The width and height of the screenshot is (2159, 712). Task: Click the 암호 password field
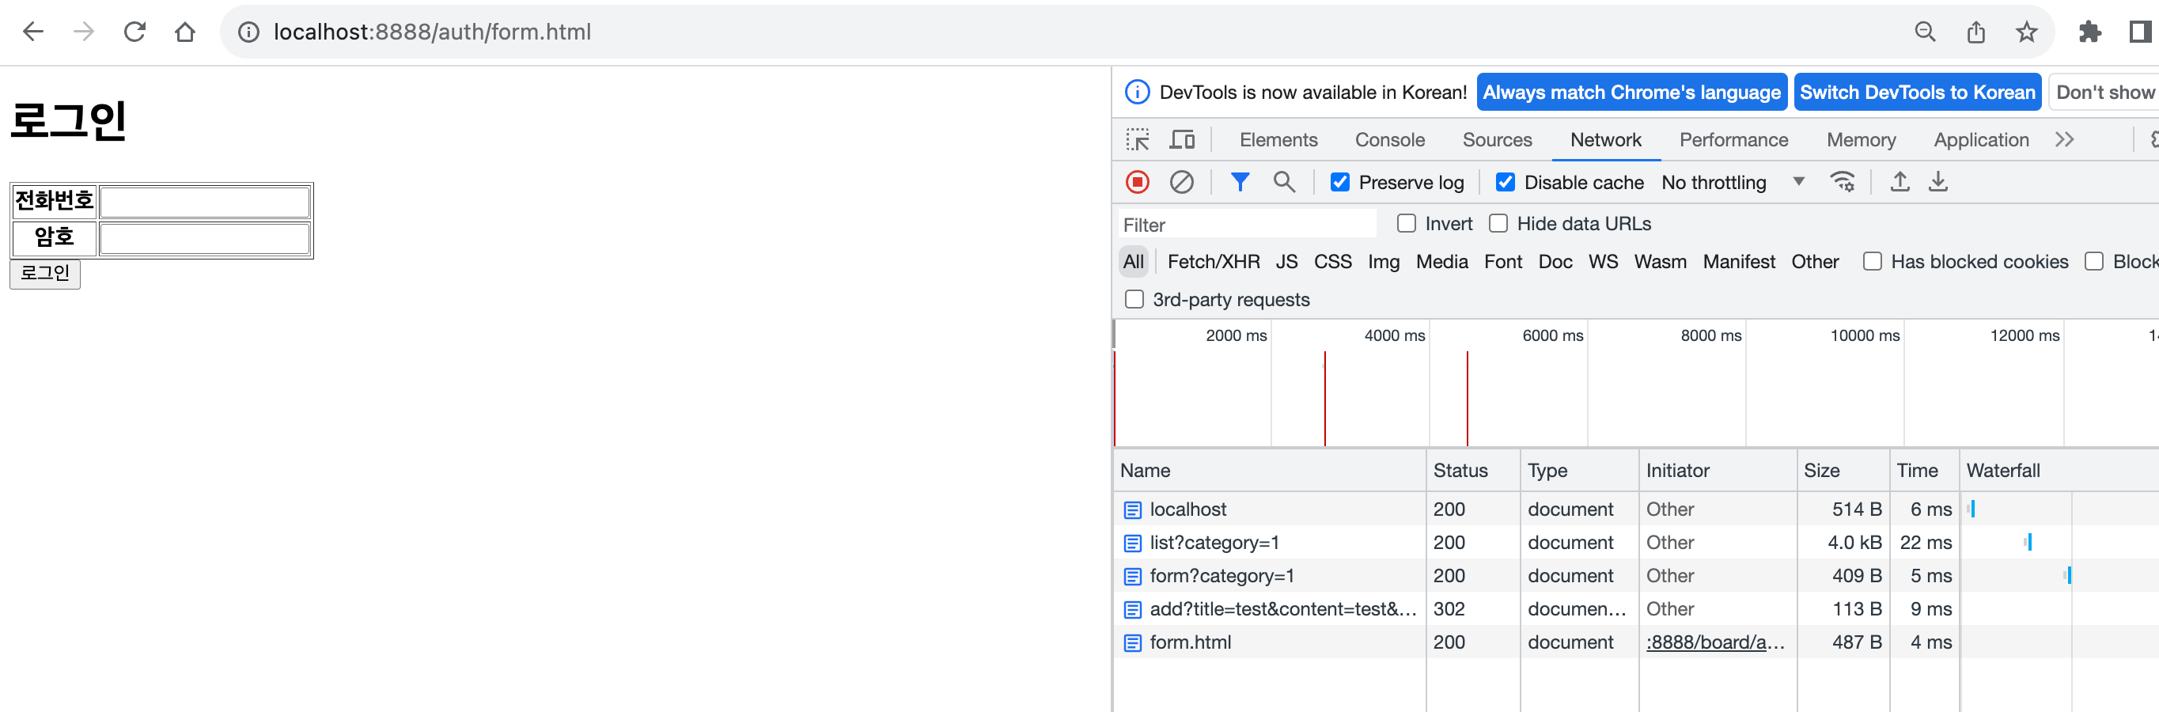click(x=206, y=239)
